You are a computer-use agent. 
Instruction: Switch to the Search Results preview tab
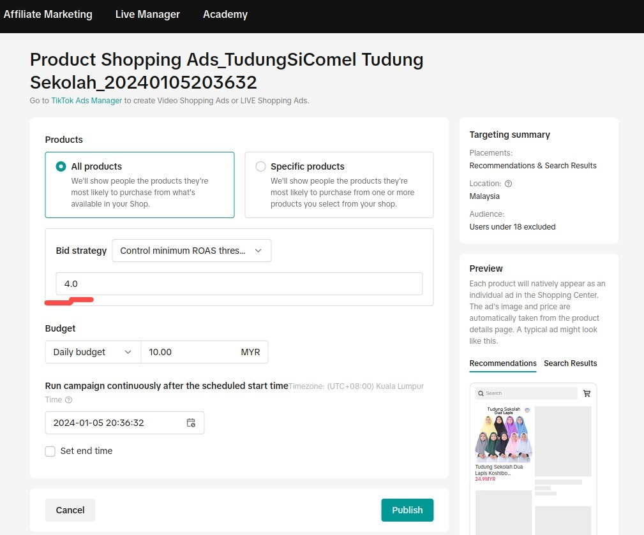570,363
